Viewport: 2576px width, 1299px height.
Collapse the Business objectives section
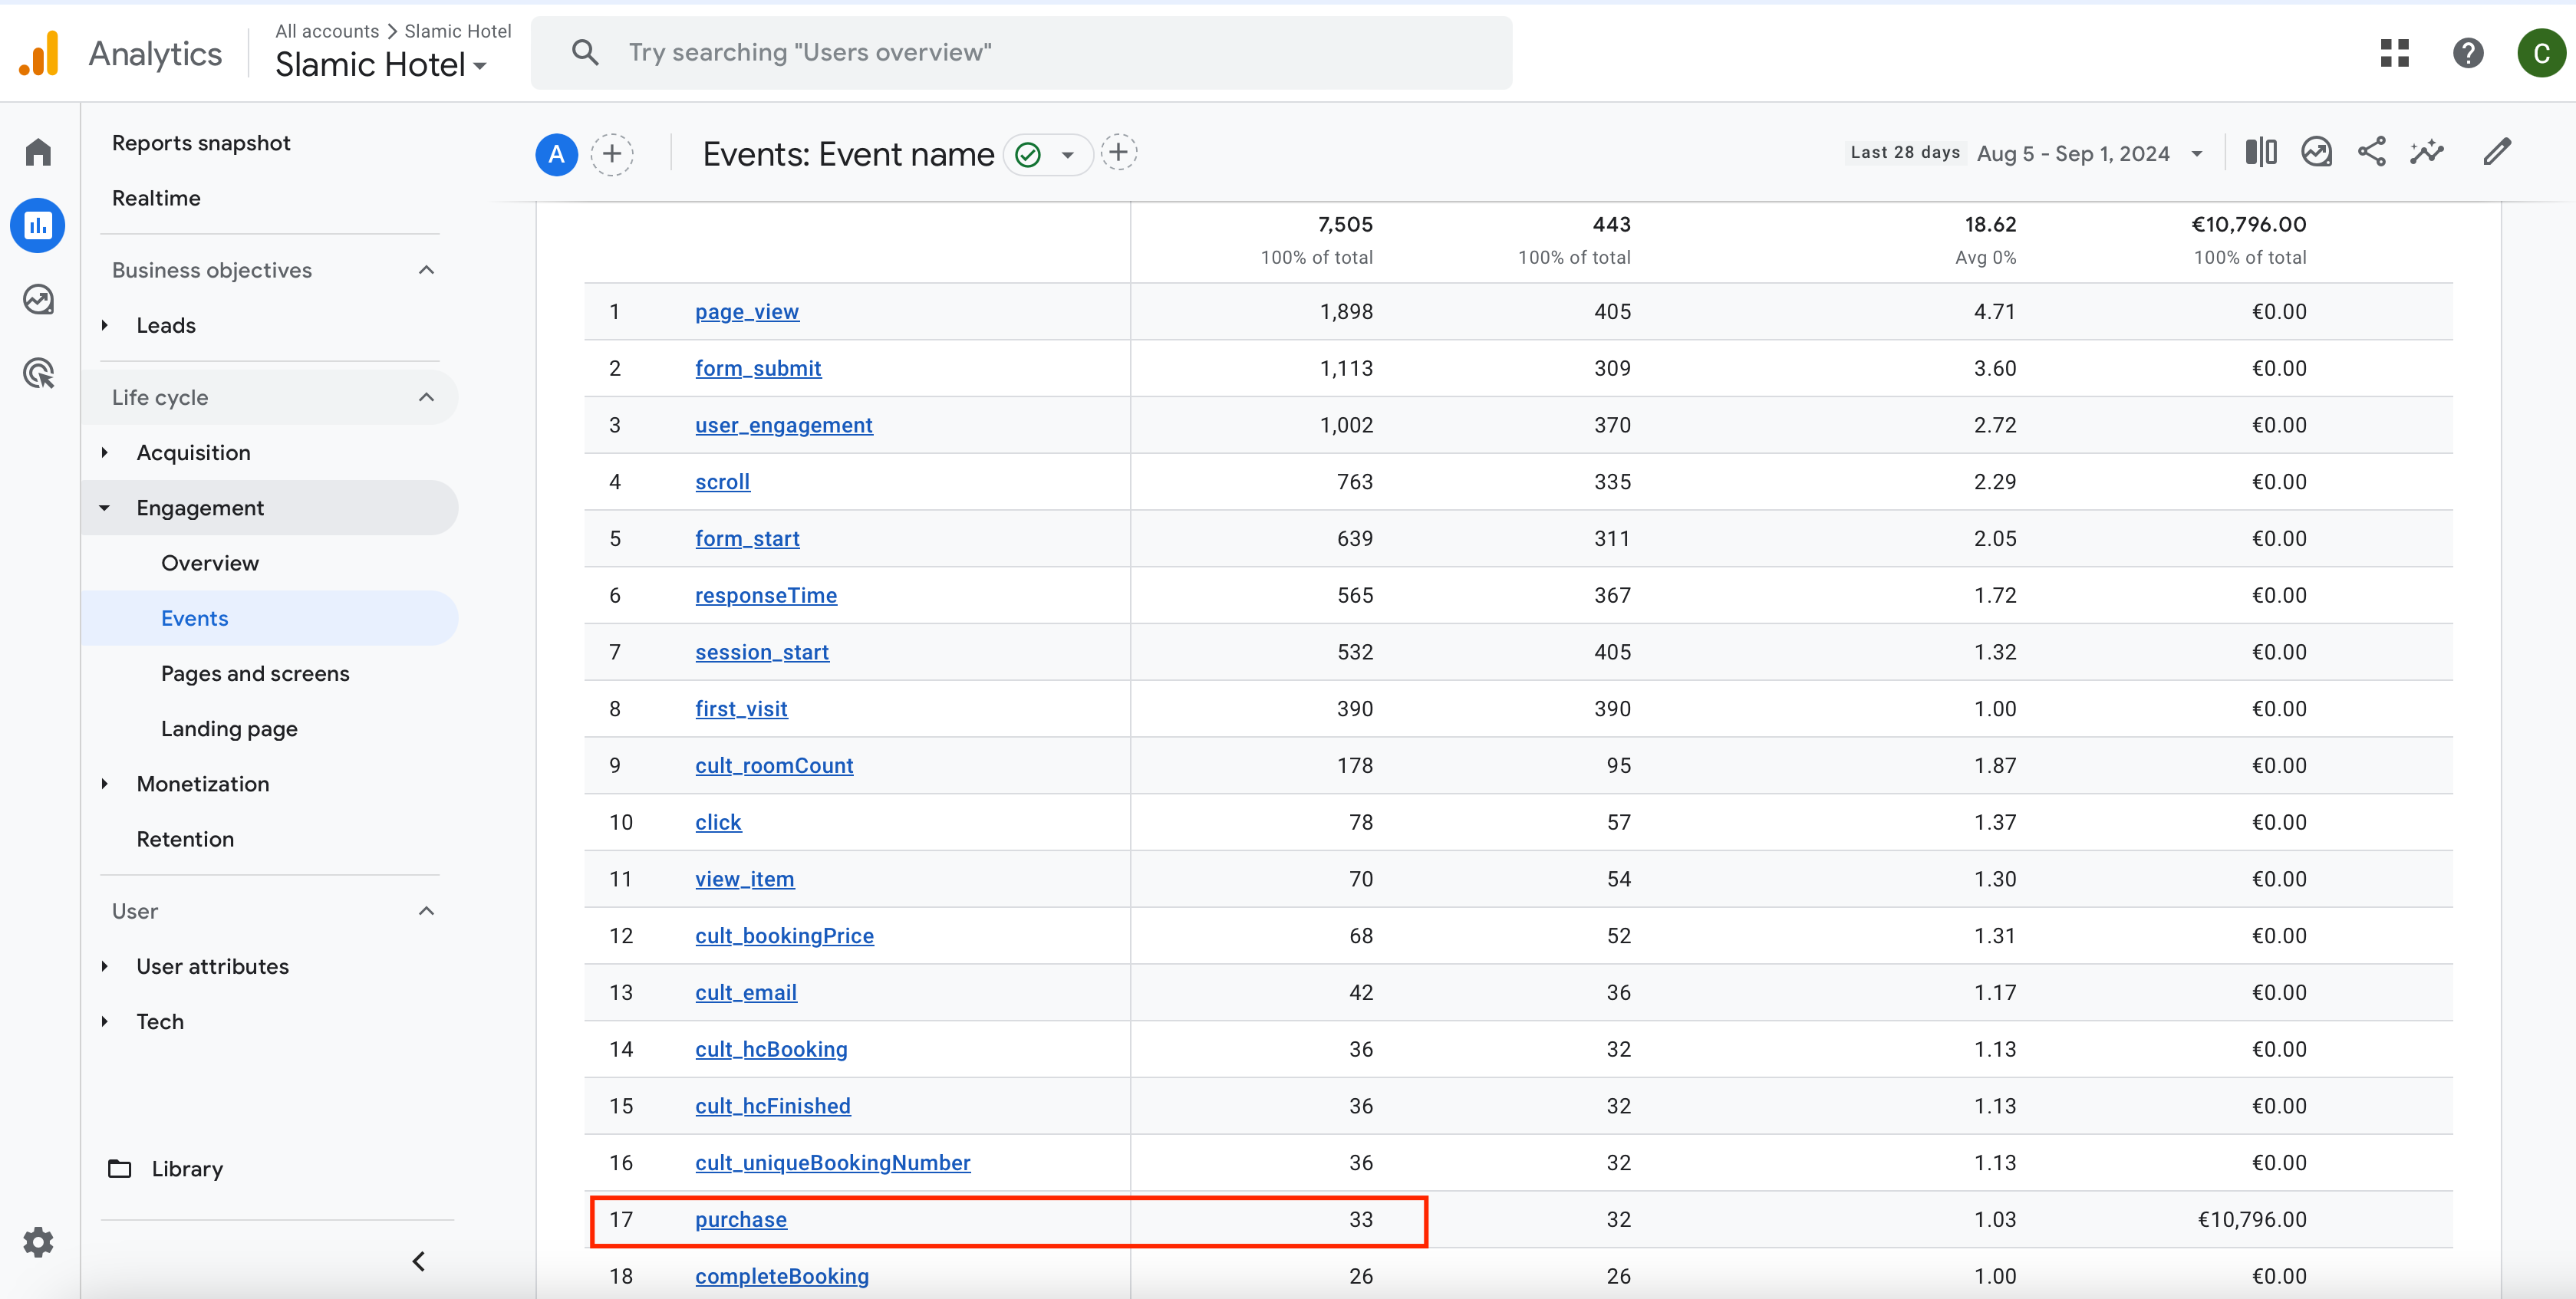pos(426,270)
